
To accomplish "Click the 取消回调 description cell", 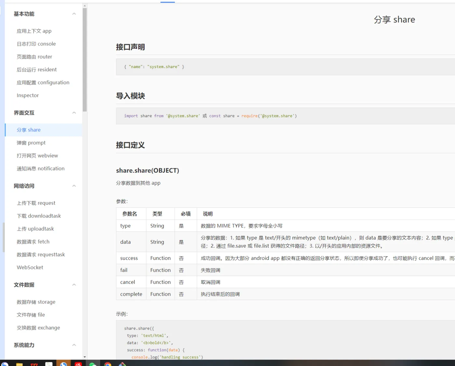I will click(x=326, y=282).
